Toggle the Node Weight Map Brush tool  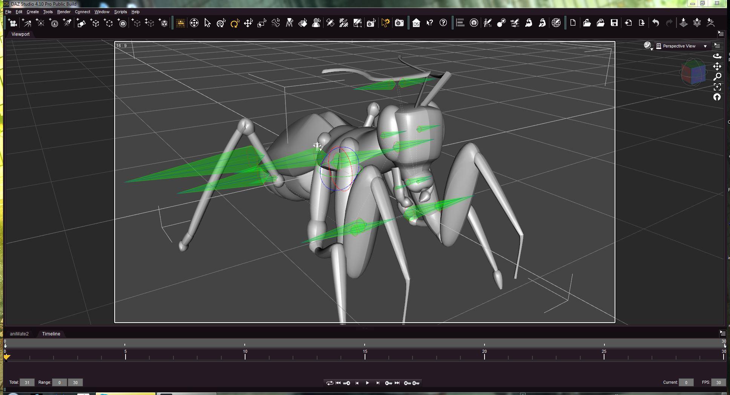click(x=344, y=23)
